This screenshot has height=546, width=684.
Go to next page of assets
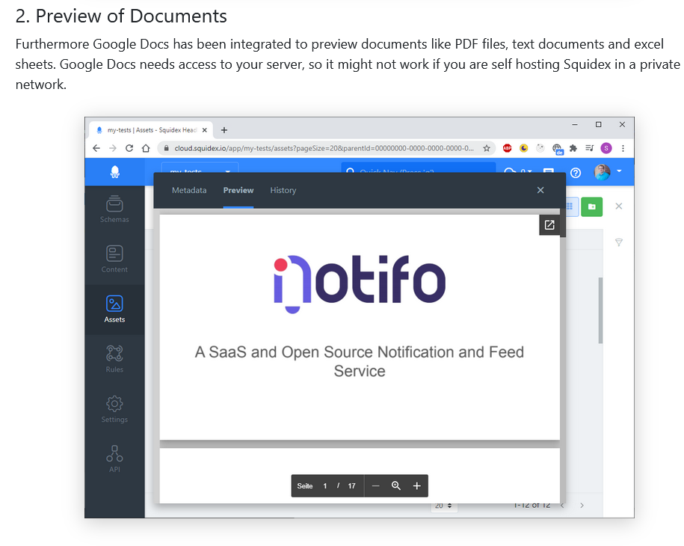tap(582, 505)
